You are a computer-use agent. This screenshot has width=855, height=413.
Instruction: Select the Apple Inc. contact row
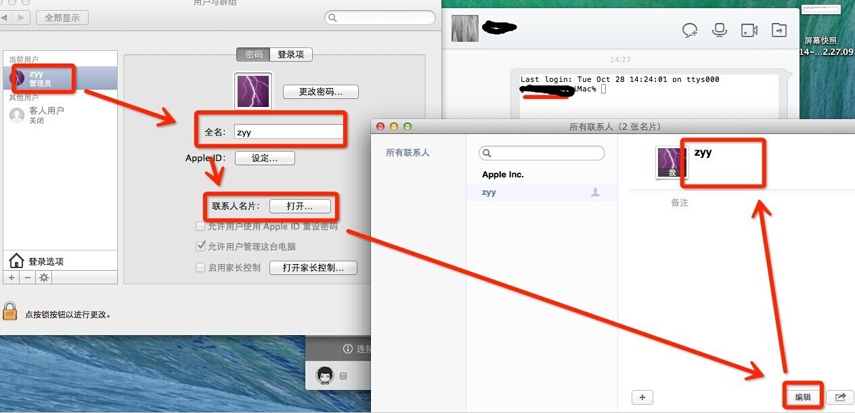click(542, 175)
